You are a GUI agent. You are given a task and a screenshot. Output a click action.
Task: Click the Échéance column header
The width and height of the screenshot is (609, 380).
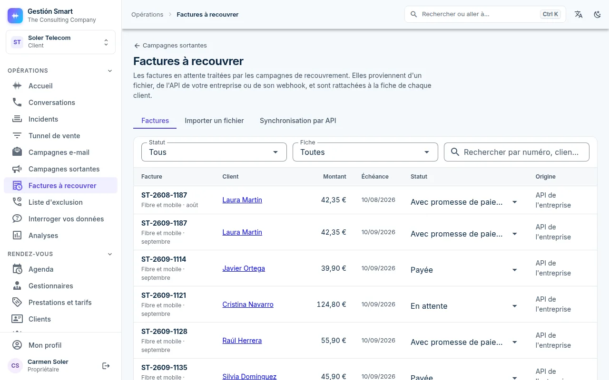(x=375, y=177)
